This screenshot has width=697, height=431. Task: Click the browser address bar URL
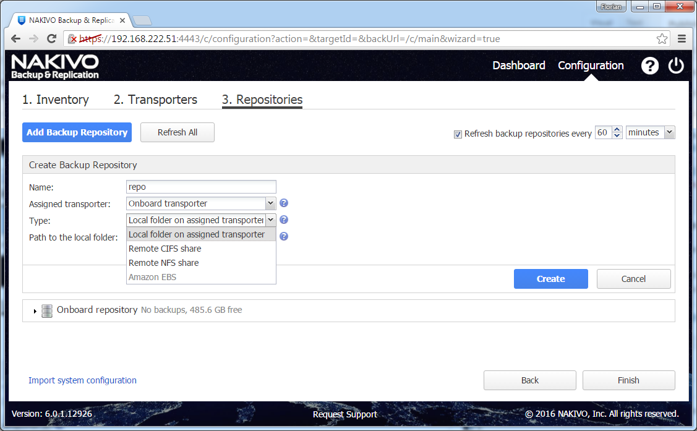coord(289,39)
